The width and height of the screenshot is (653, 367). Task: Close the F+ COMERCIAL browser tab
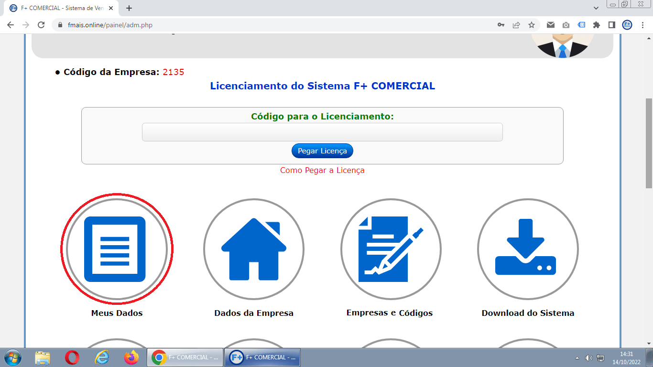pos(111,8)
